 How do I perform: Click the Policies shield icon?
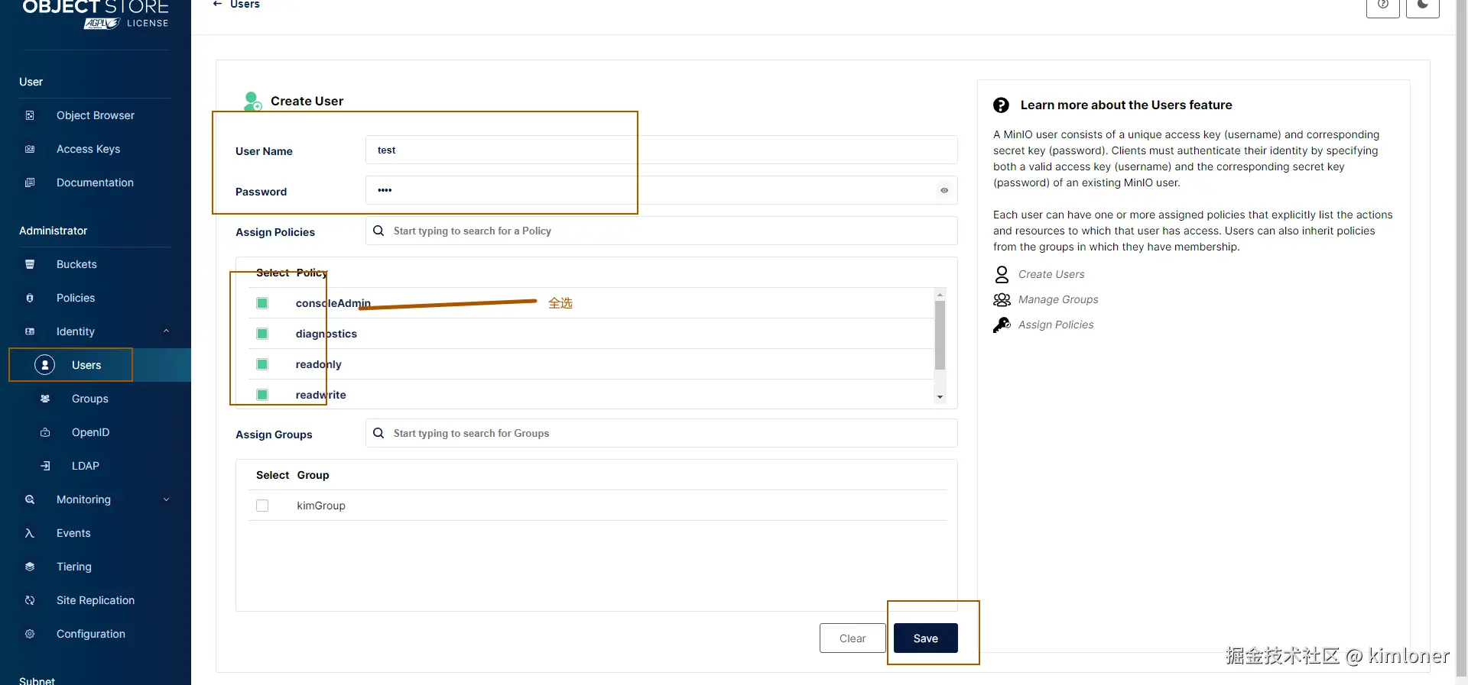click(30, 298)
